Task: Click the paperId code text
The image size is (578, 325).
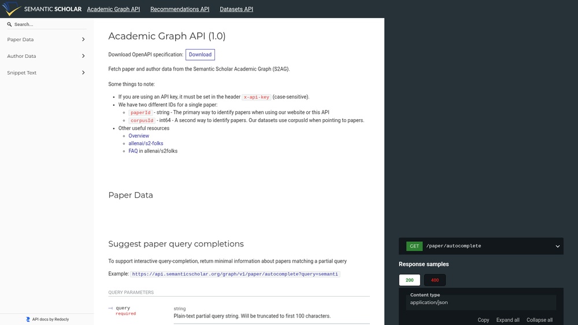Action: pos(140,113)
